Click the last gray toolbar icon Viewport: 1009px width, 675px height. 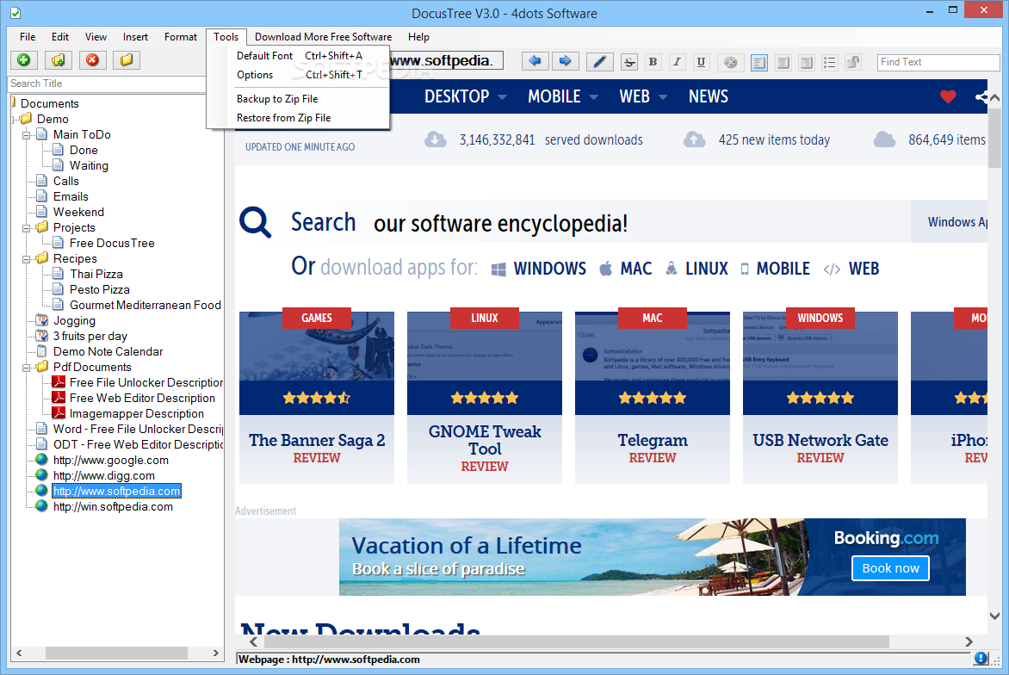click(852, 62)
